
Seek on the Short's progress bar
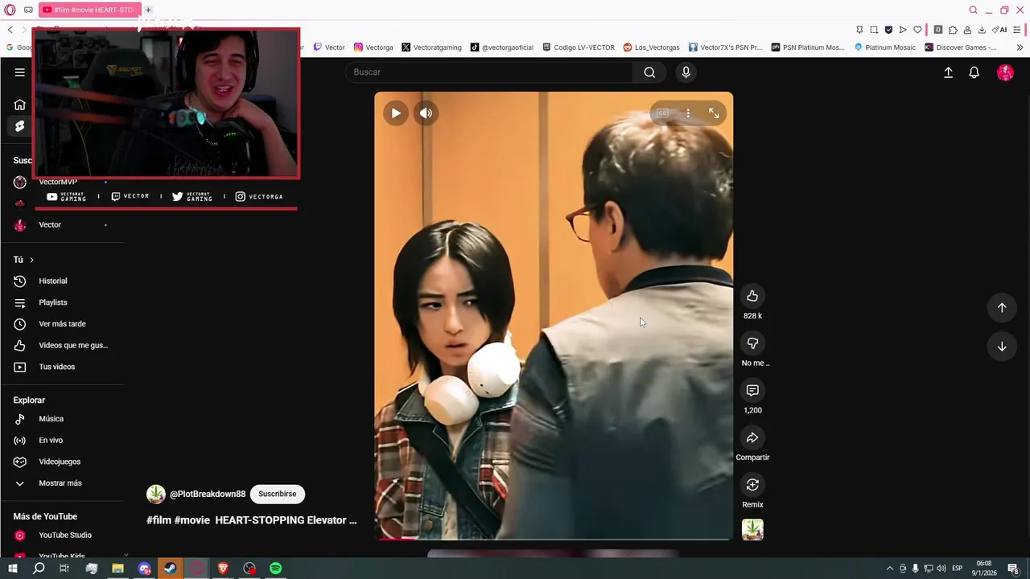(554, 539)
